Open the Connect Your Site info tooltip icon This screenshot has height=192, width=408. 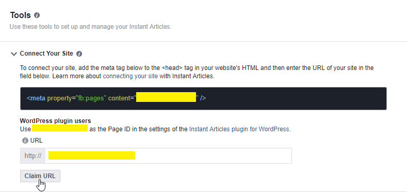point(79,54)
